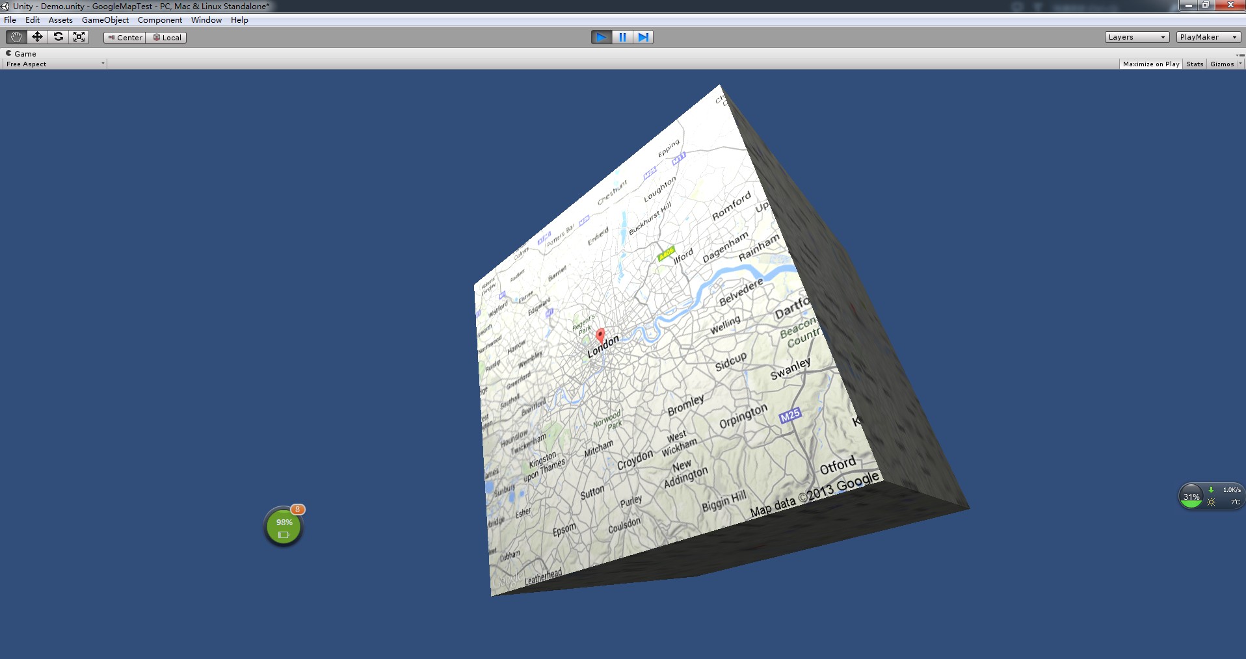1246x659 pixels.
Task: Click the 'Dagenham' label on the map
Action: click(x=726, y=248)
